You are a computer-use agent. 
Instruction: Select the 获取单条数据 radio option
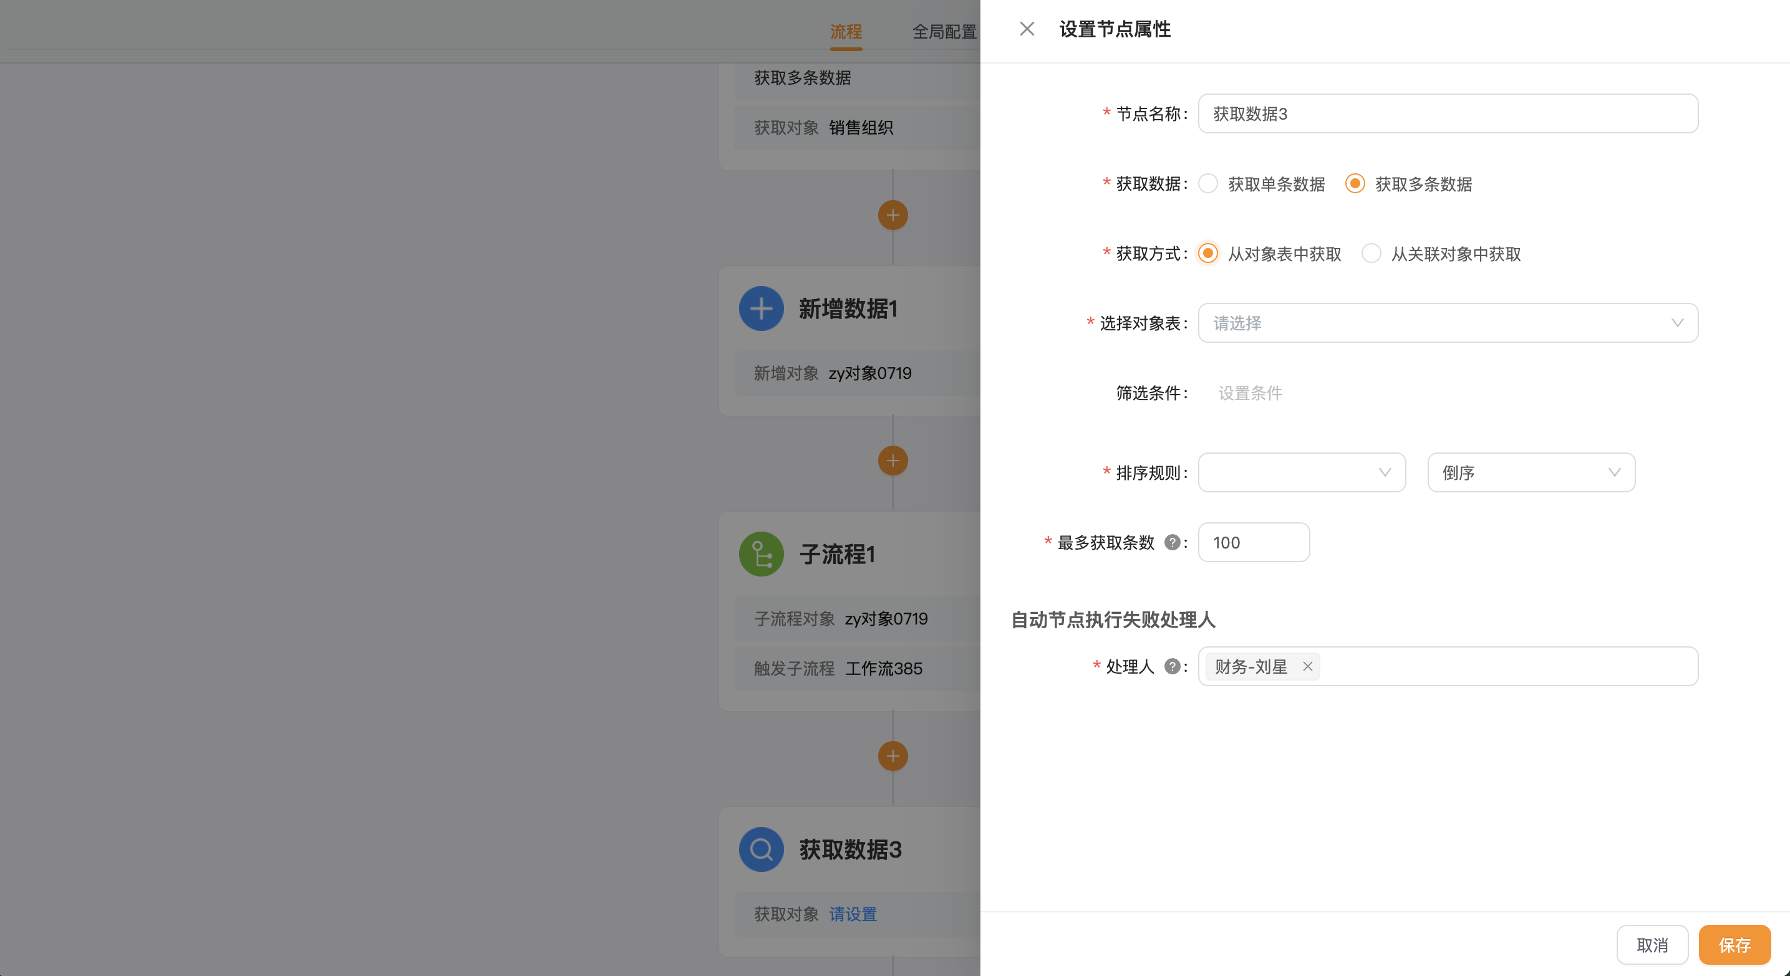click(x=1207, y=184)
